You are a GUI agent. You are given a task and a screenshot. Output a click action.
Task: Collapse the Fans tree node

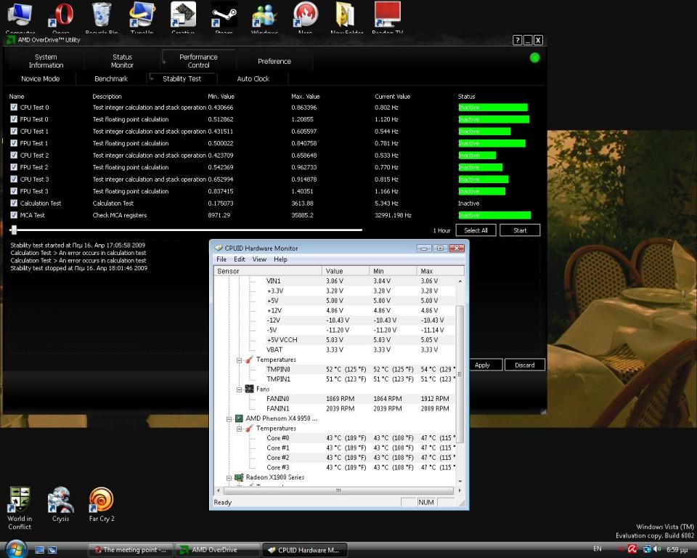pos(239,389)
